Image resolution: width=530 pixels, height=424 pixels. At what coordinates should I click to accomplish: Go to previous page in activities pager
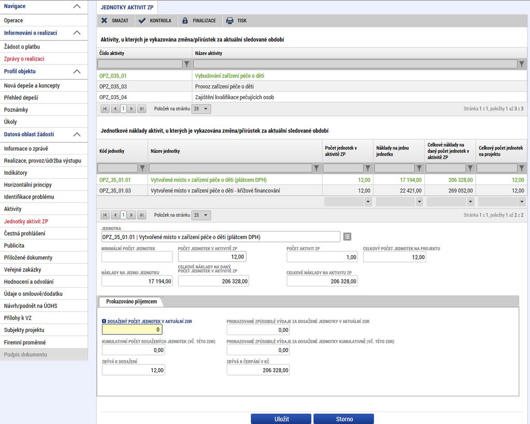click(115, 109)
